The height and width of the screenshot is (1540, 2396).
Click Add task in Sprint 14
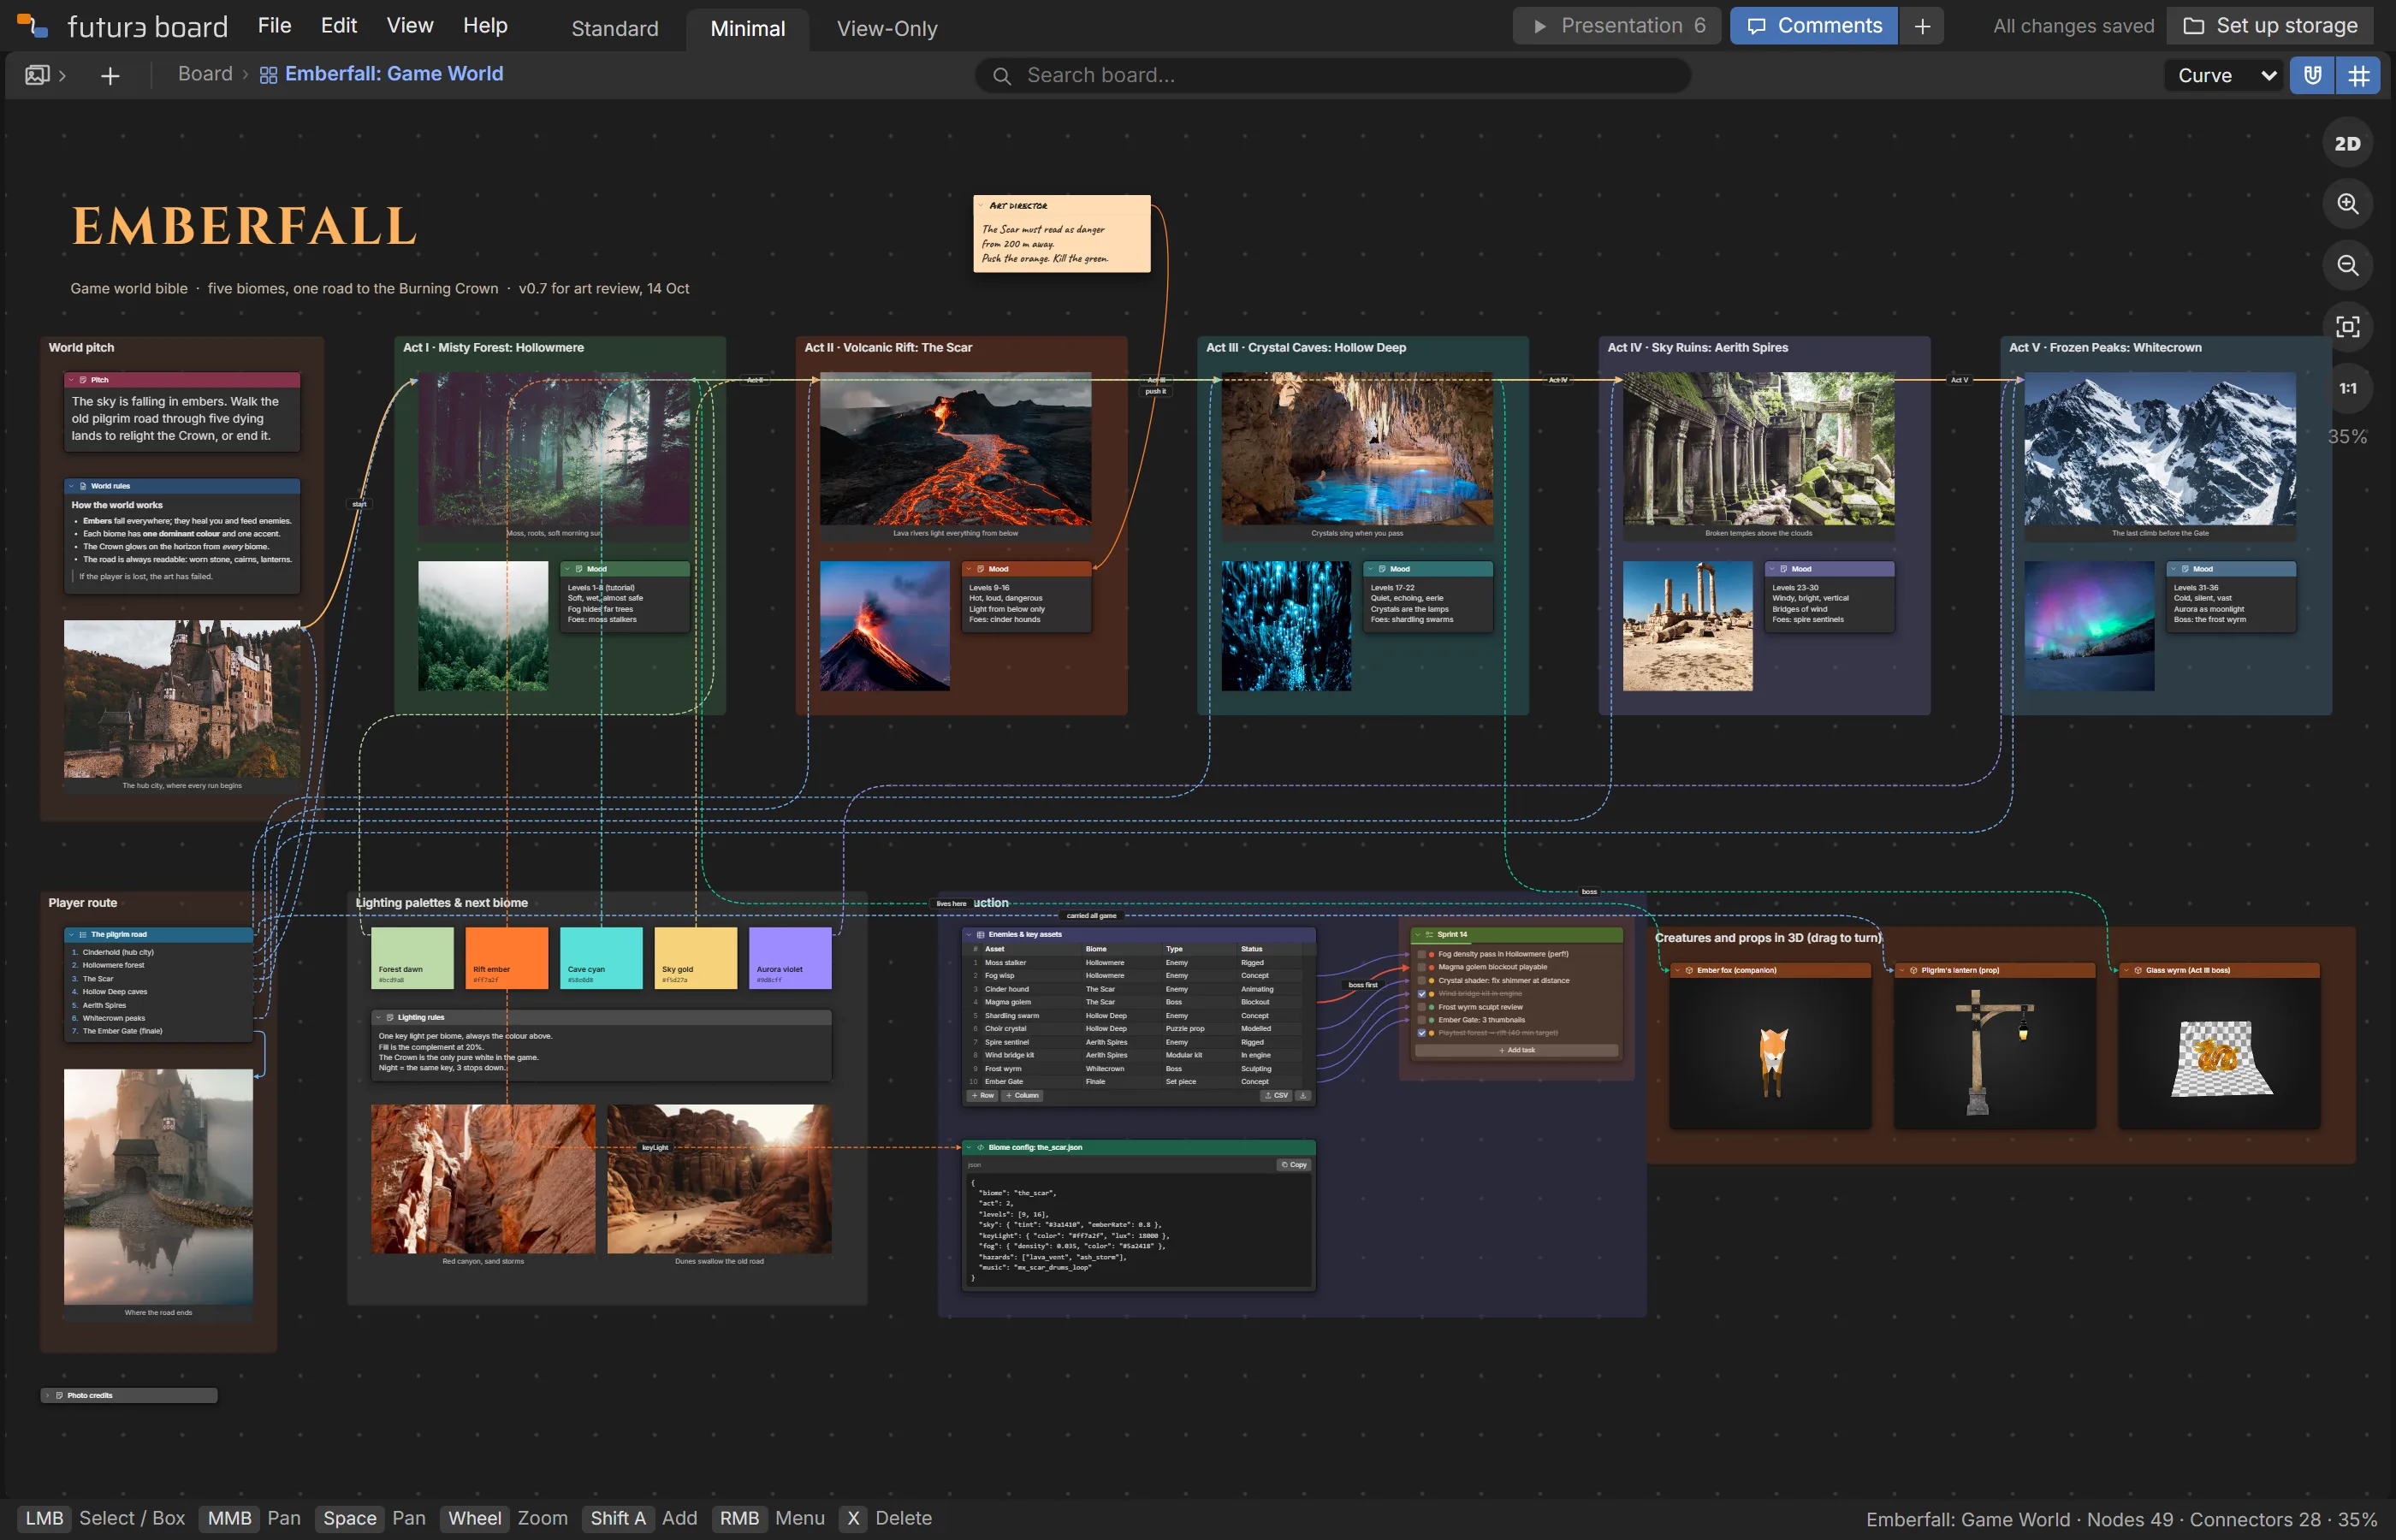[x=1518, y=1051]
